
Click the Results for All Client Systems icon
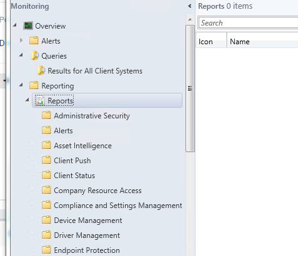41,70
